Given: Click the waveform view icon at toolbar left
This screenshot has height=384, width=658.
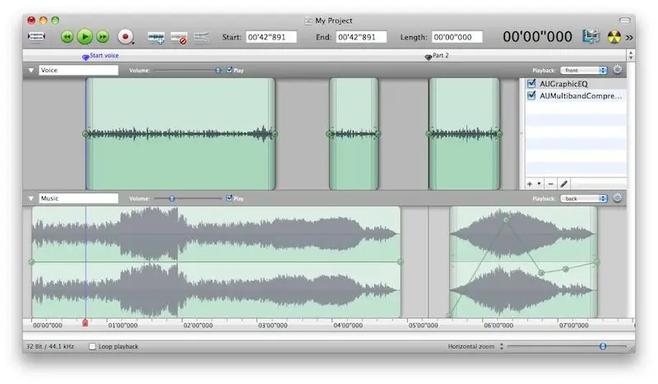Looking at the screenshot, I should point(36,37).
